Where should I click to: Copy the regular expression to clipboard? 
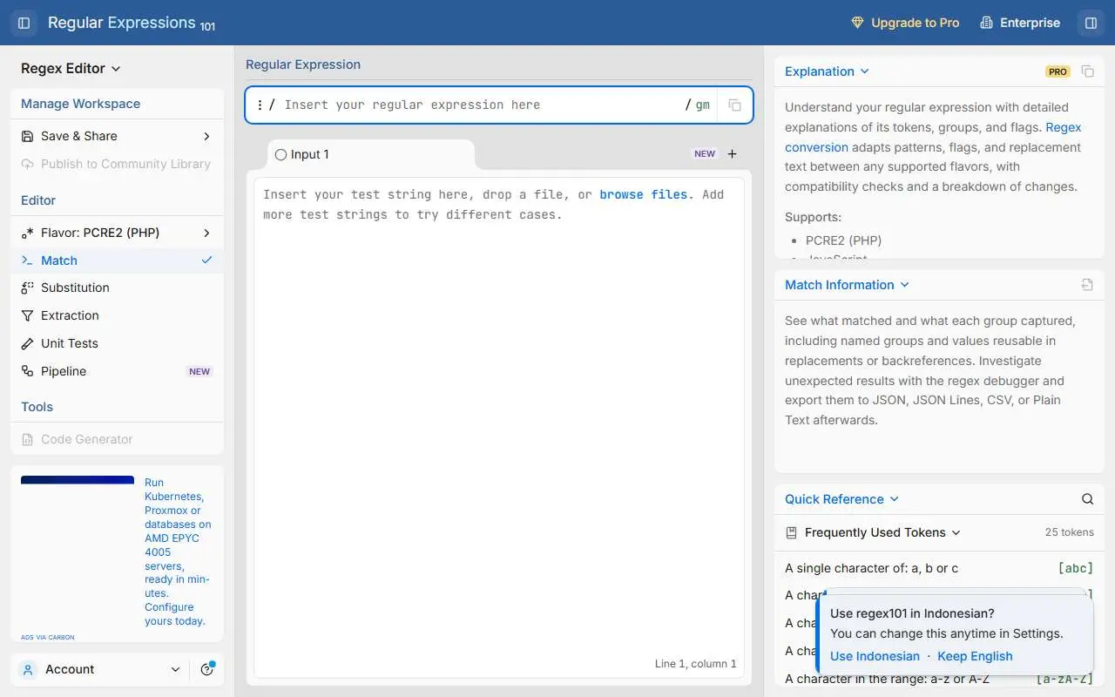(734, 105)
